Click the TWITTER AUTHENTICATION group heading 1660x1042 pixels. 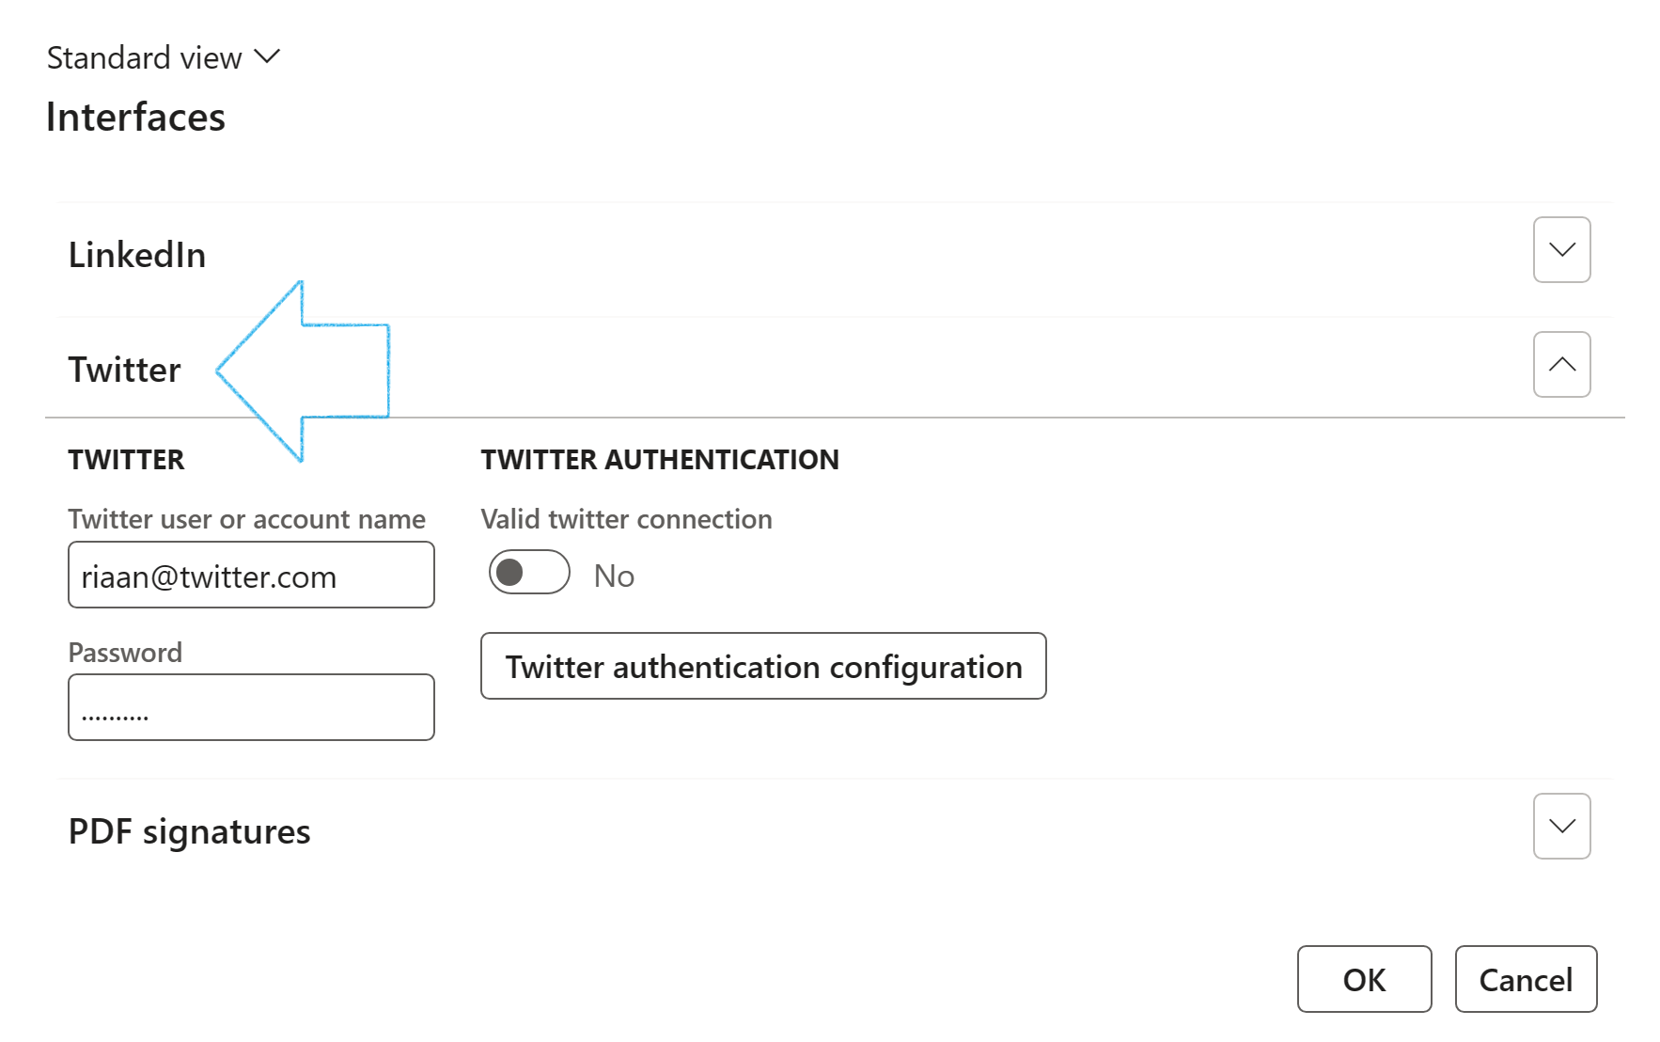[x=660, y=459]
